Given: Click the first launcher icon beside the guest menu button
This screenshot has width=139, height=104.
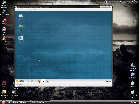Looking at the screenshot, I should point(28,81).
